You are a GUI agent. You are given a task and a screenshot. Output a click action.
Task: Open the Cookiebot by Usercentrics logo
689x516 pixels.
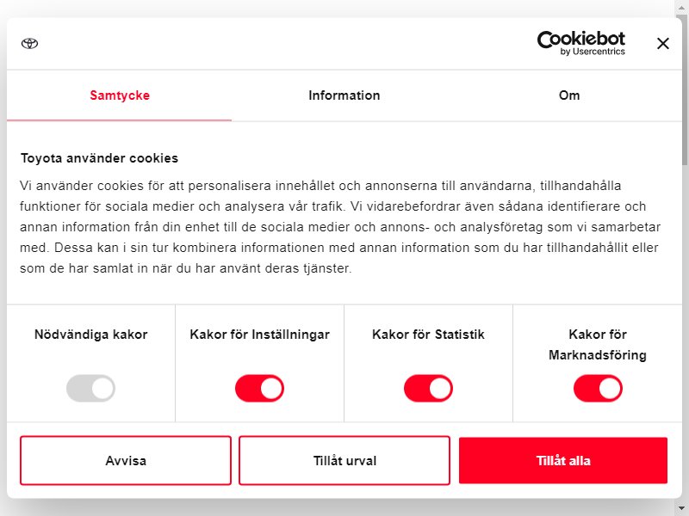580,44
